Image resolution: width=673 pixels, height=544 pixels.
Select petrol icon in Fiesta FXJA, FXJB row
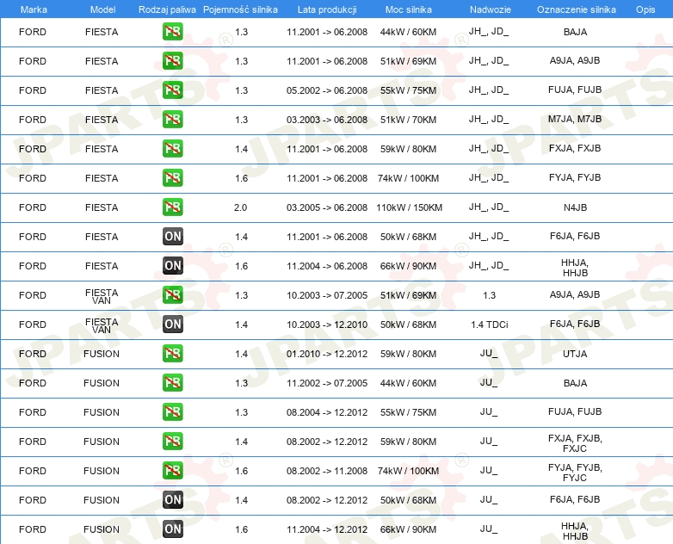(x=172, y=149)
